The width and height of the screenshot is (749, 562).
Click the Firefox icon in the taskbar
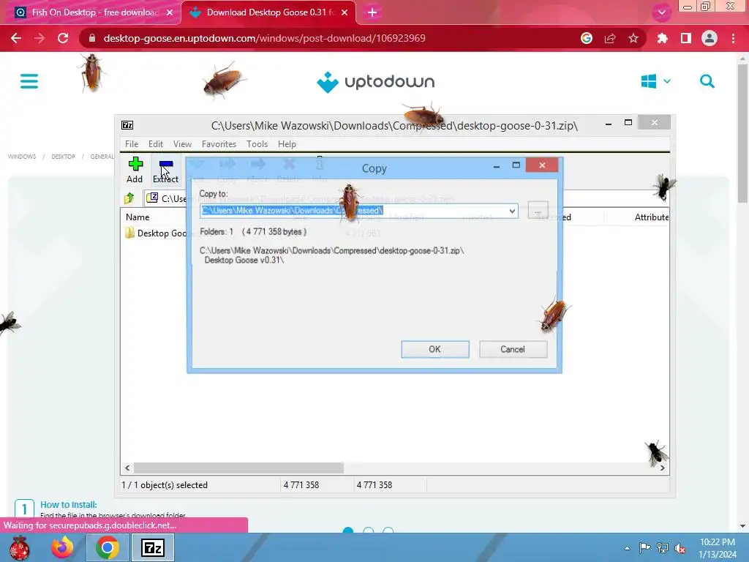click(x=62, y=547)
